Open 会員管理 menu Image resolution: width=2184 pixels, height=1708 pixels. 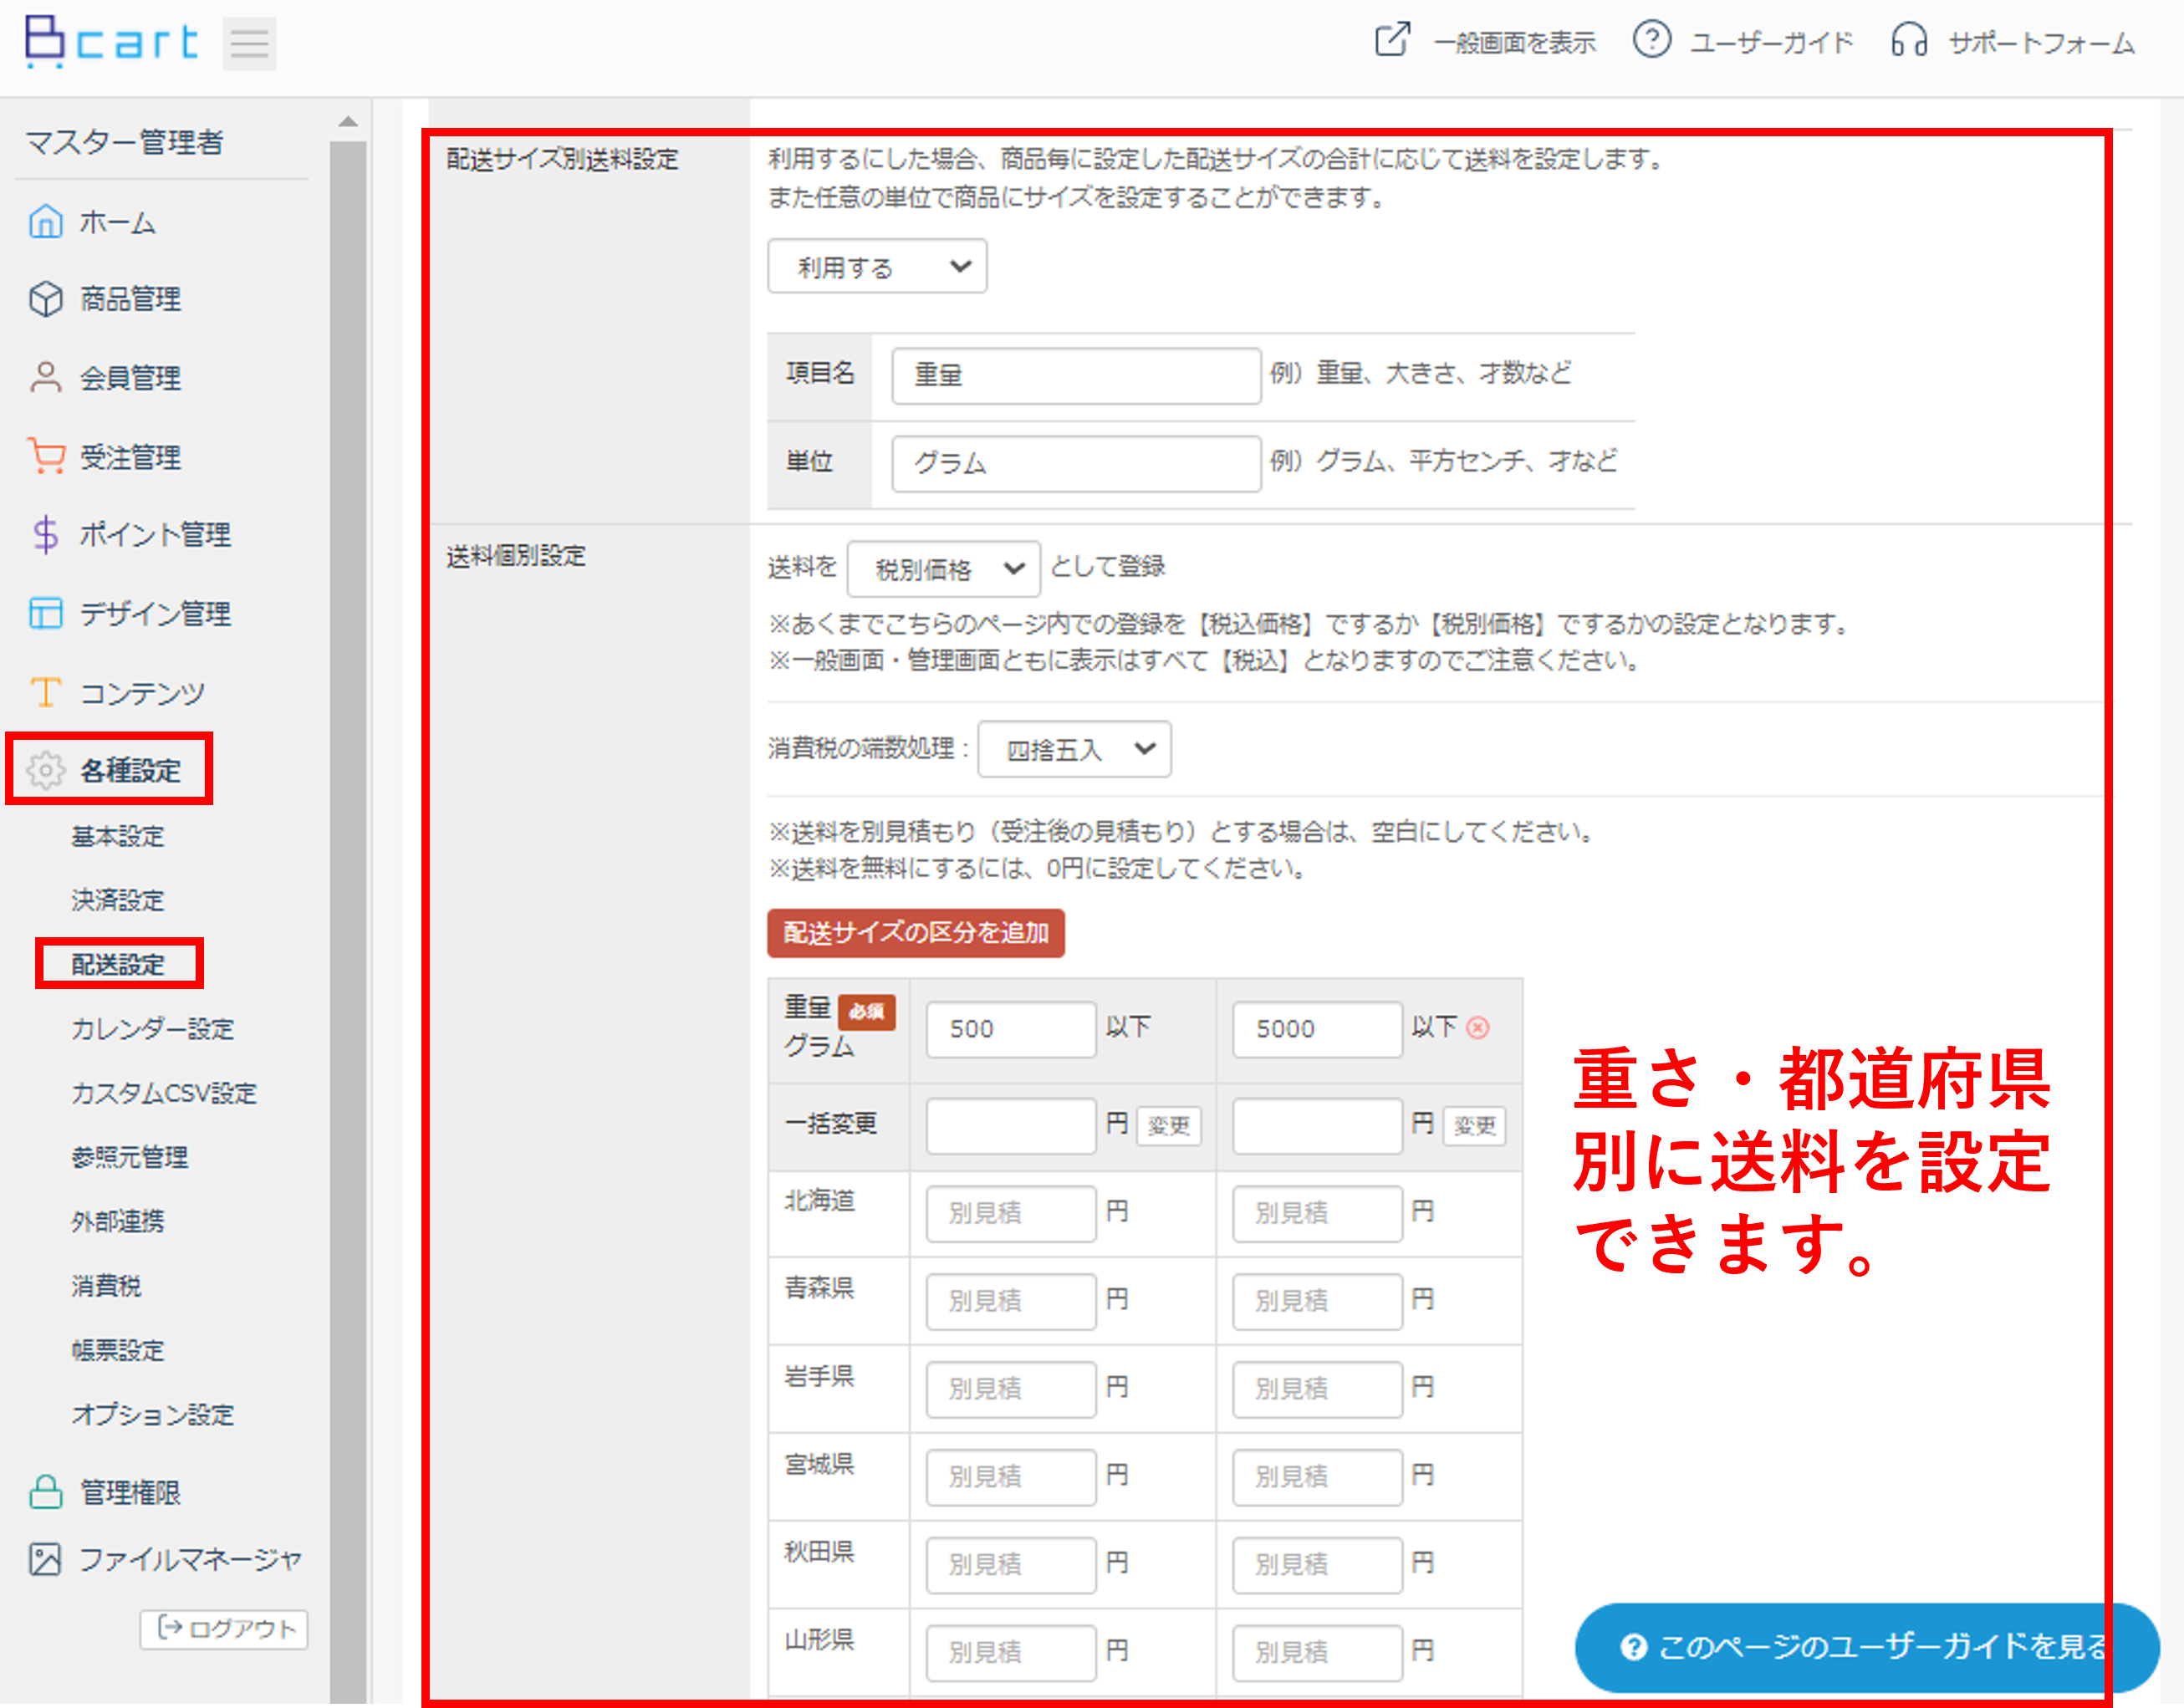pyautogui.click(x=130, y=378)
